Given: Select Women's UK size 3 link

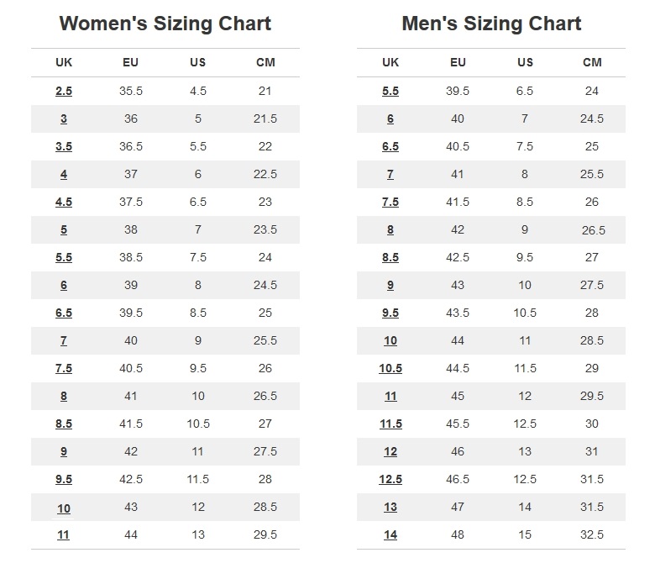Looking at the screenshot, I should click(64, 118).
